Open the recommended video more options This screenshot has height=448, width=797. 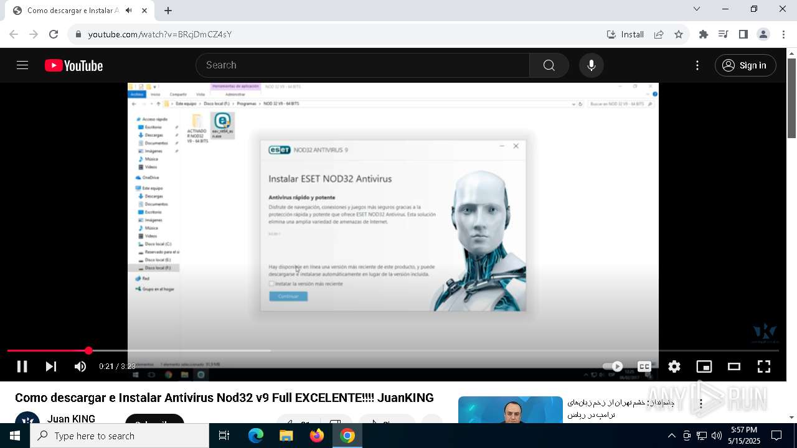(x=700, y=404)
